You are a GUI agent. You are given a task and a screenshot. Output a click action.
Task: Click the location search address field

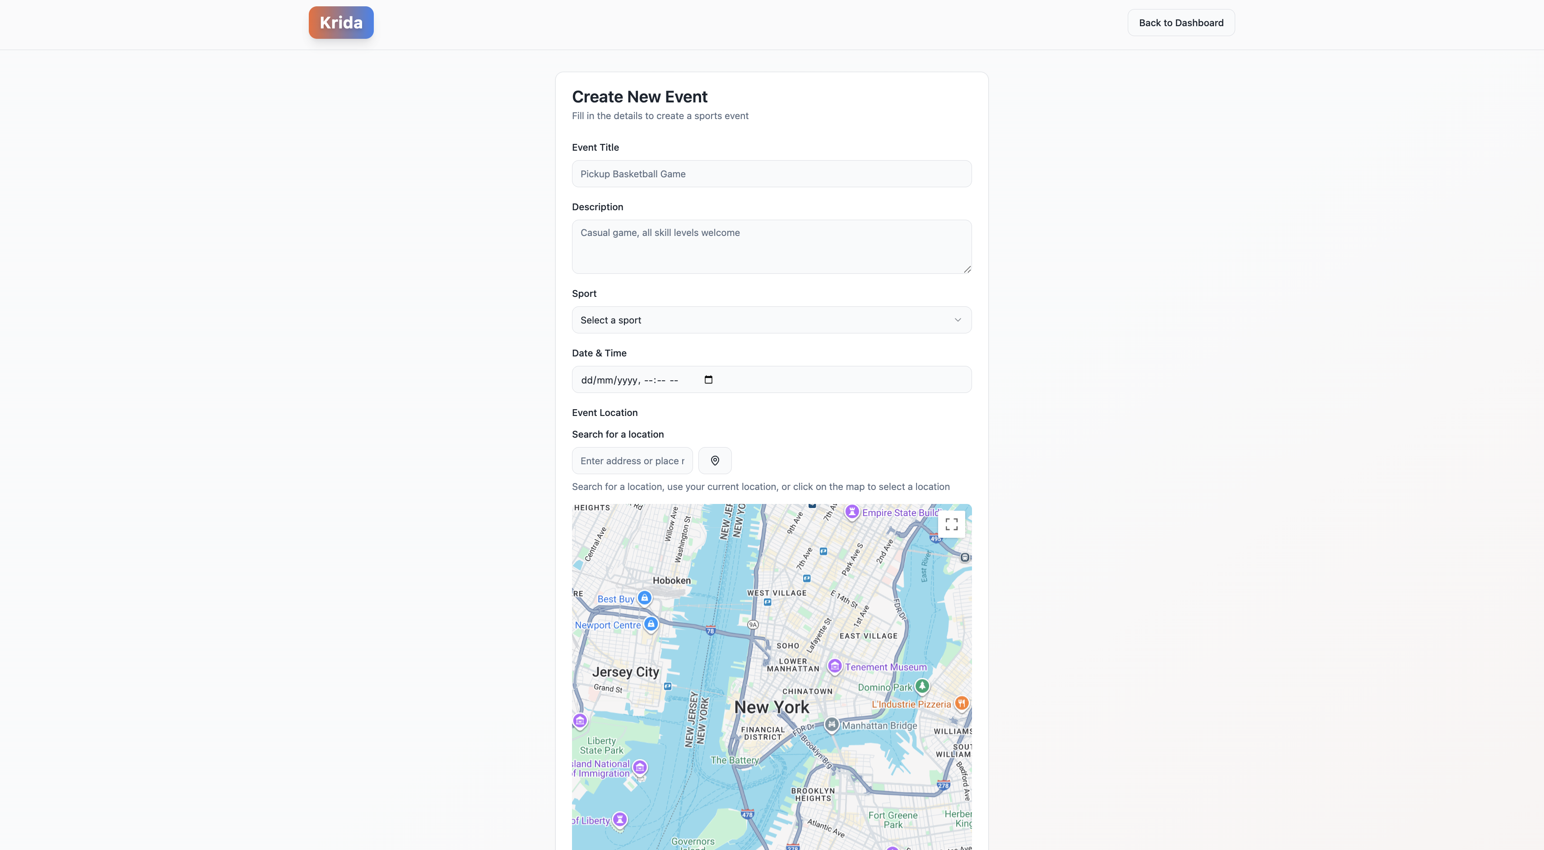point(632,461)
